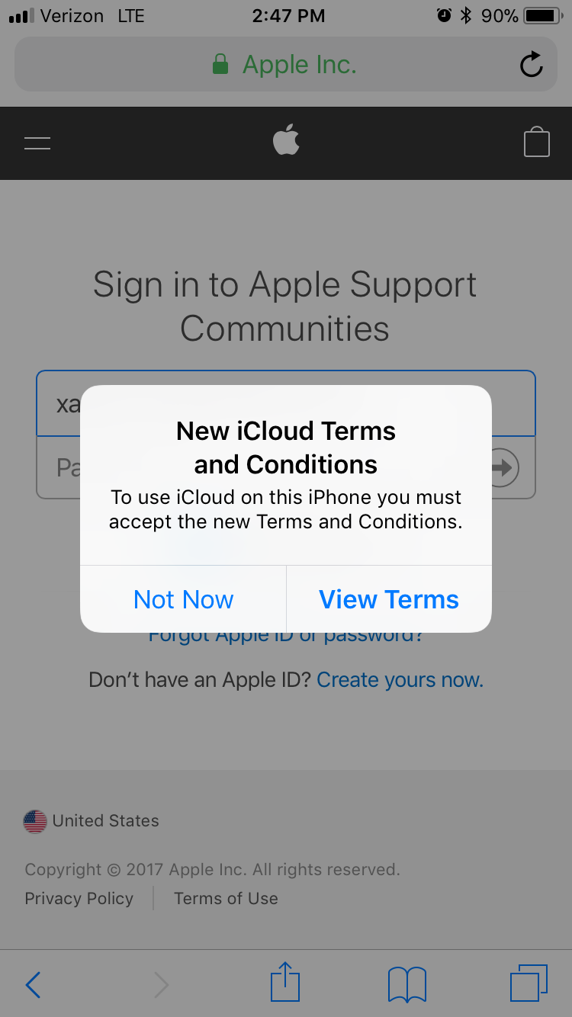Image resolution: width=572 pixels, height=1017 pixels.
Task: Open the shopping bag icon
Action: pos(537,142)
